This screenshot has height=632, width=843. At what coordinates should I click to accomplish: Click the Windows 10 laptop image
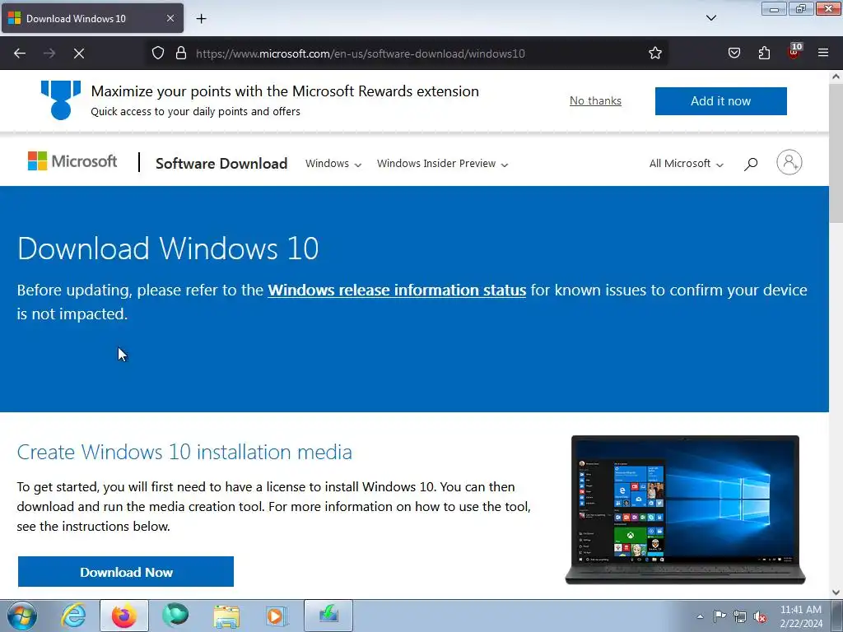point(685,509)
